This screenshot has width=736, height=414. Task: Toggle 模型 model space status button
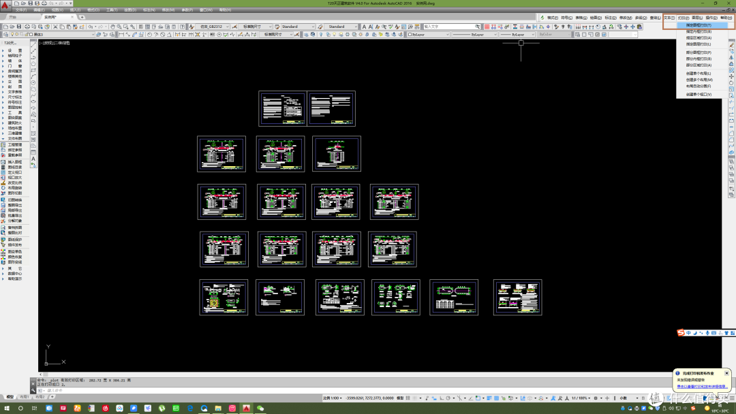pos(400,398)
